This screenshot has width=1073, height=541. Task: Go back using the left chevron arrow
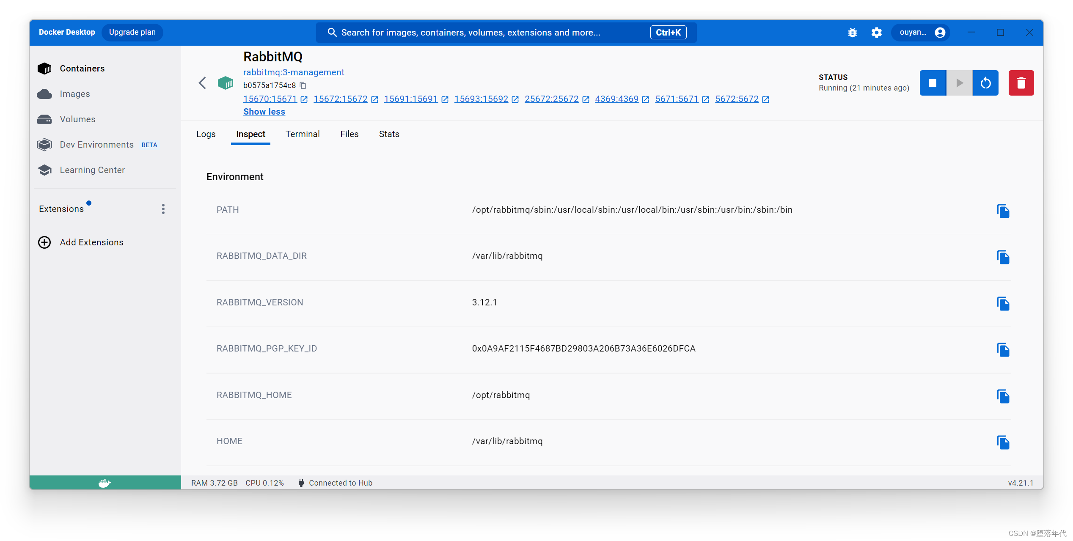click(203, 83)
